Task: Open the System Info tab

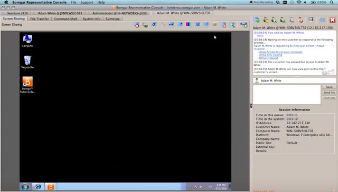Action: point(91,19)
